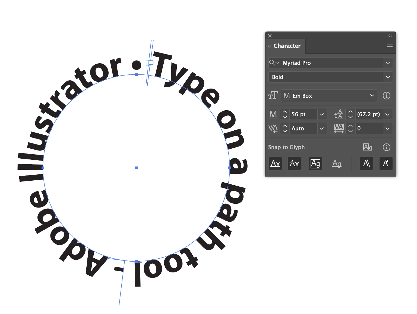Increase leading with the up stepper
417x314 pixels.
tap(350, 112)
